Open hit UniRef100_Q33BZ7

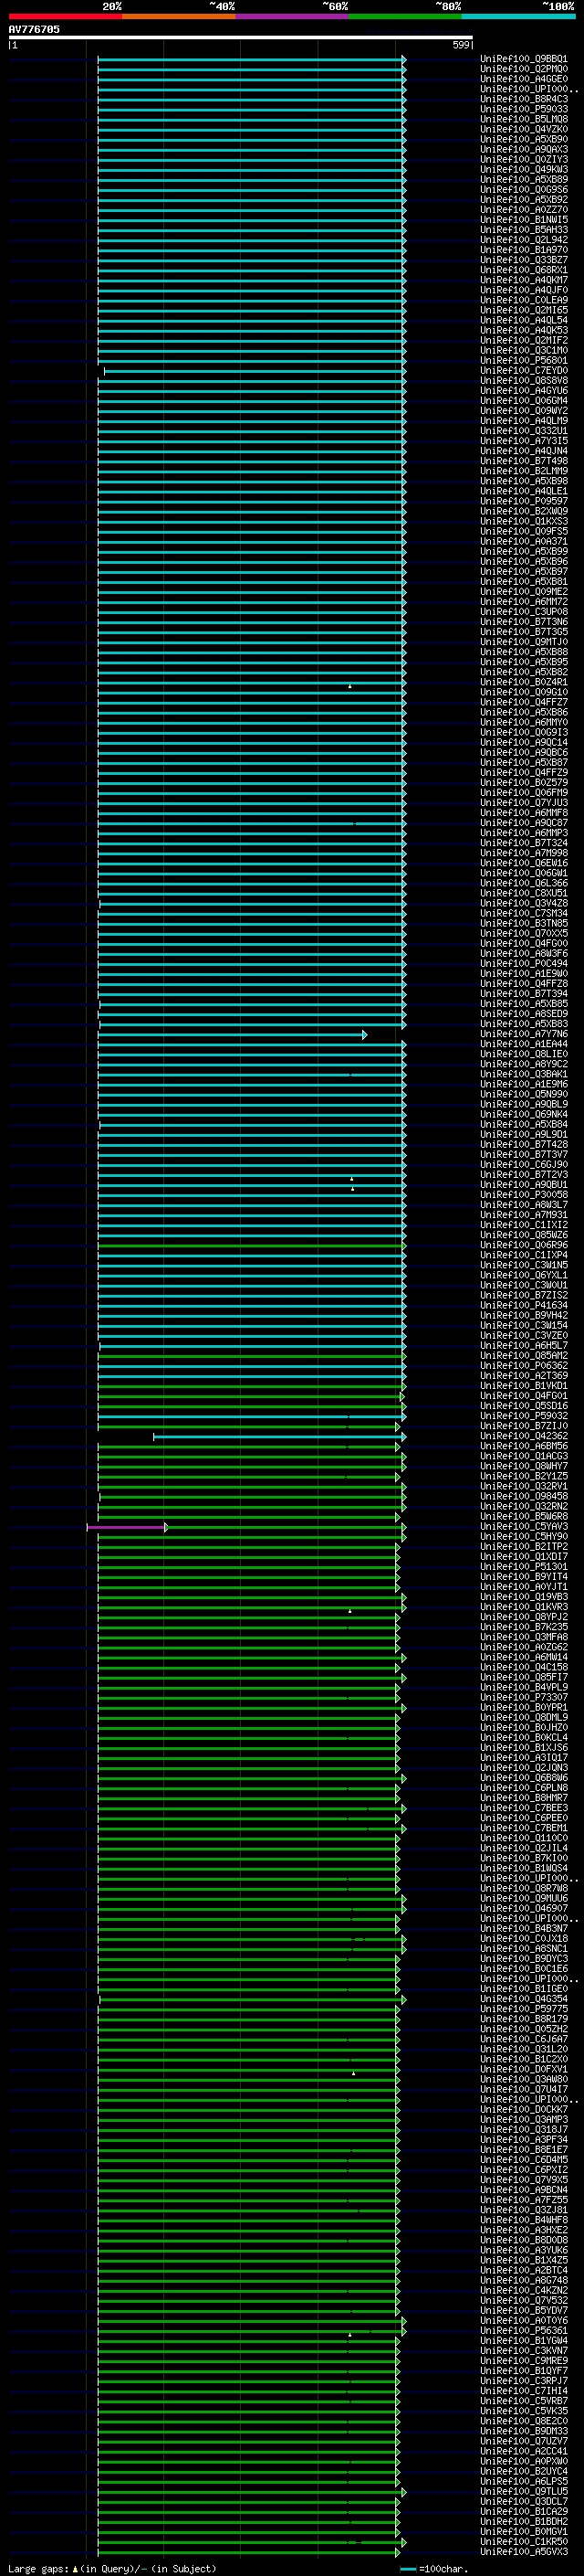pyautogui.click(x=524, y=260)
